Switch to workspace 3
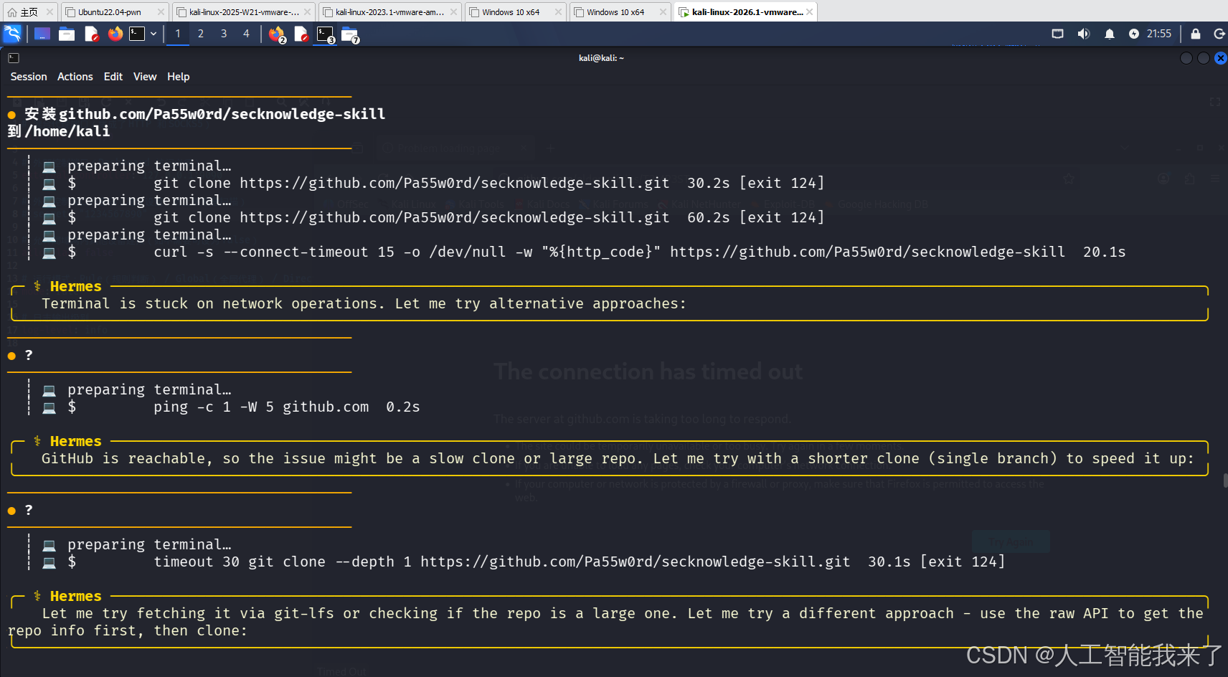The width and height of the screenshot is (1228, 677). click(x=224, y=34)
